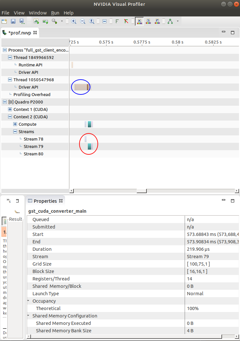Open the dropdown next to the dependency icon
The image size is (240, 341).
[x=178, y=21]
